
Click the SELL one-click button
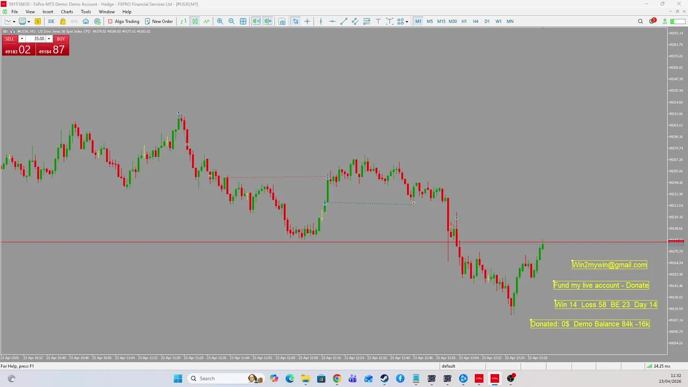point(10,39)
